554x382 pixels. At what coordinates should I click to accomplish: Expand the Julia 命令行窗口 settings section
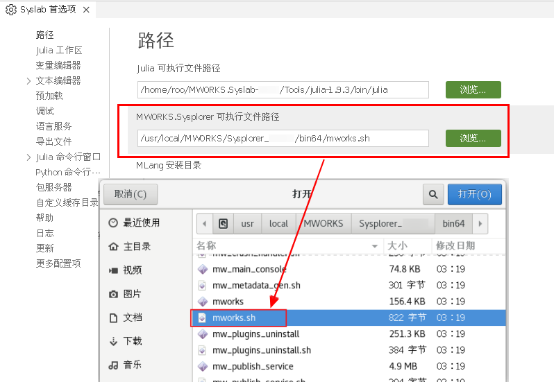pos(28,157)
